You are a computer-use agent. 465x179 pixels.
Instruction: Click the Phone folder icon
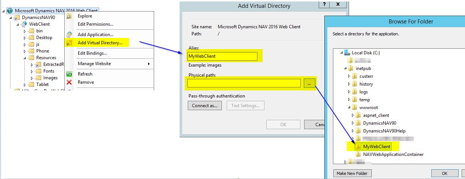[31, 51]
